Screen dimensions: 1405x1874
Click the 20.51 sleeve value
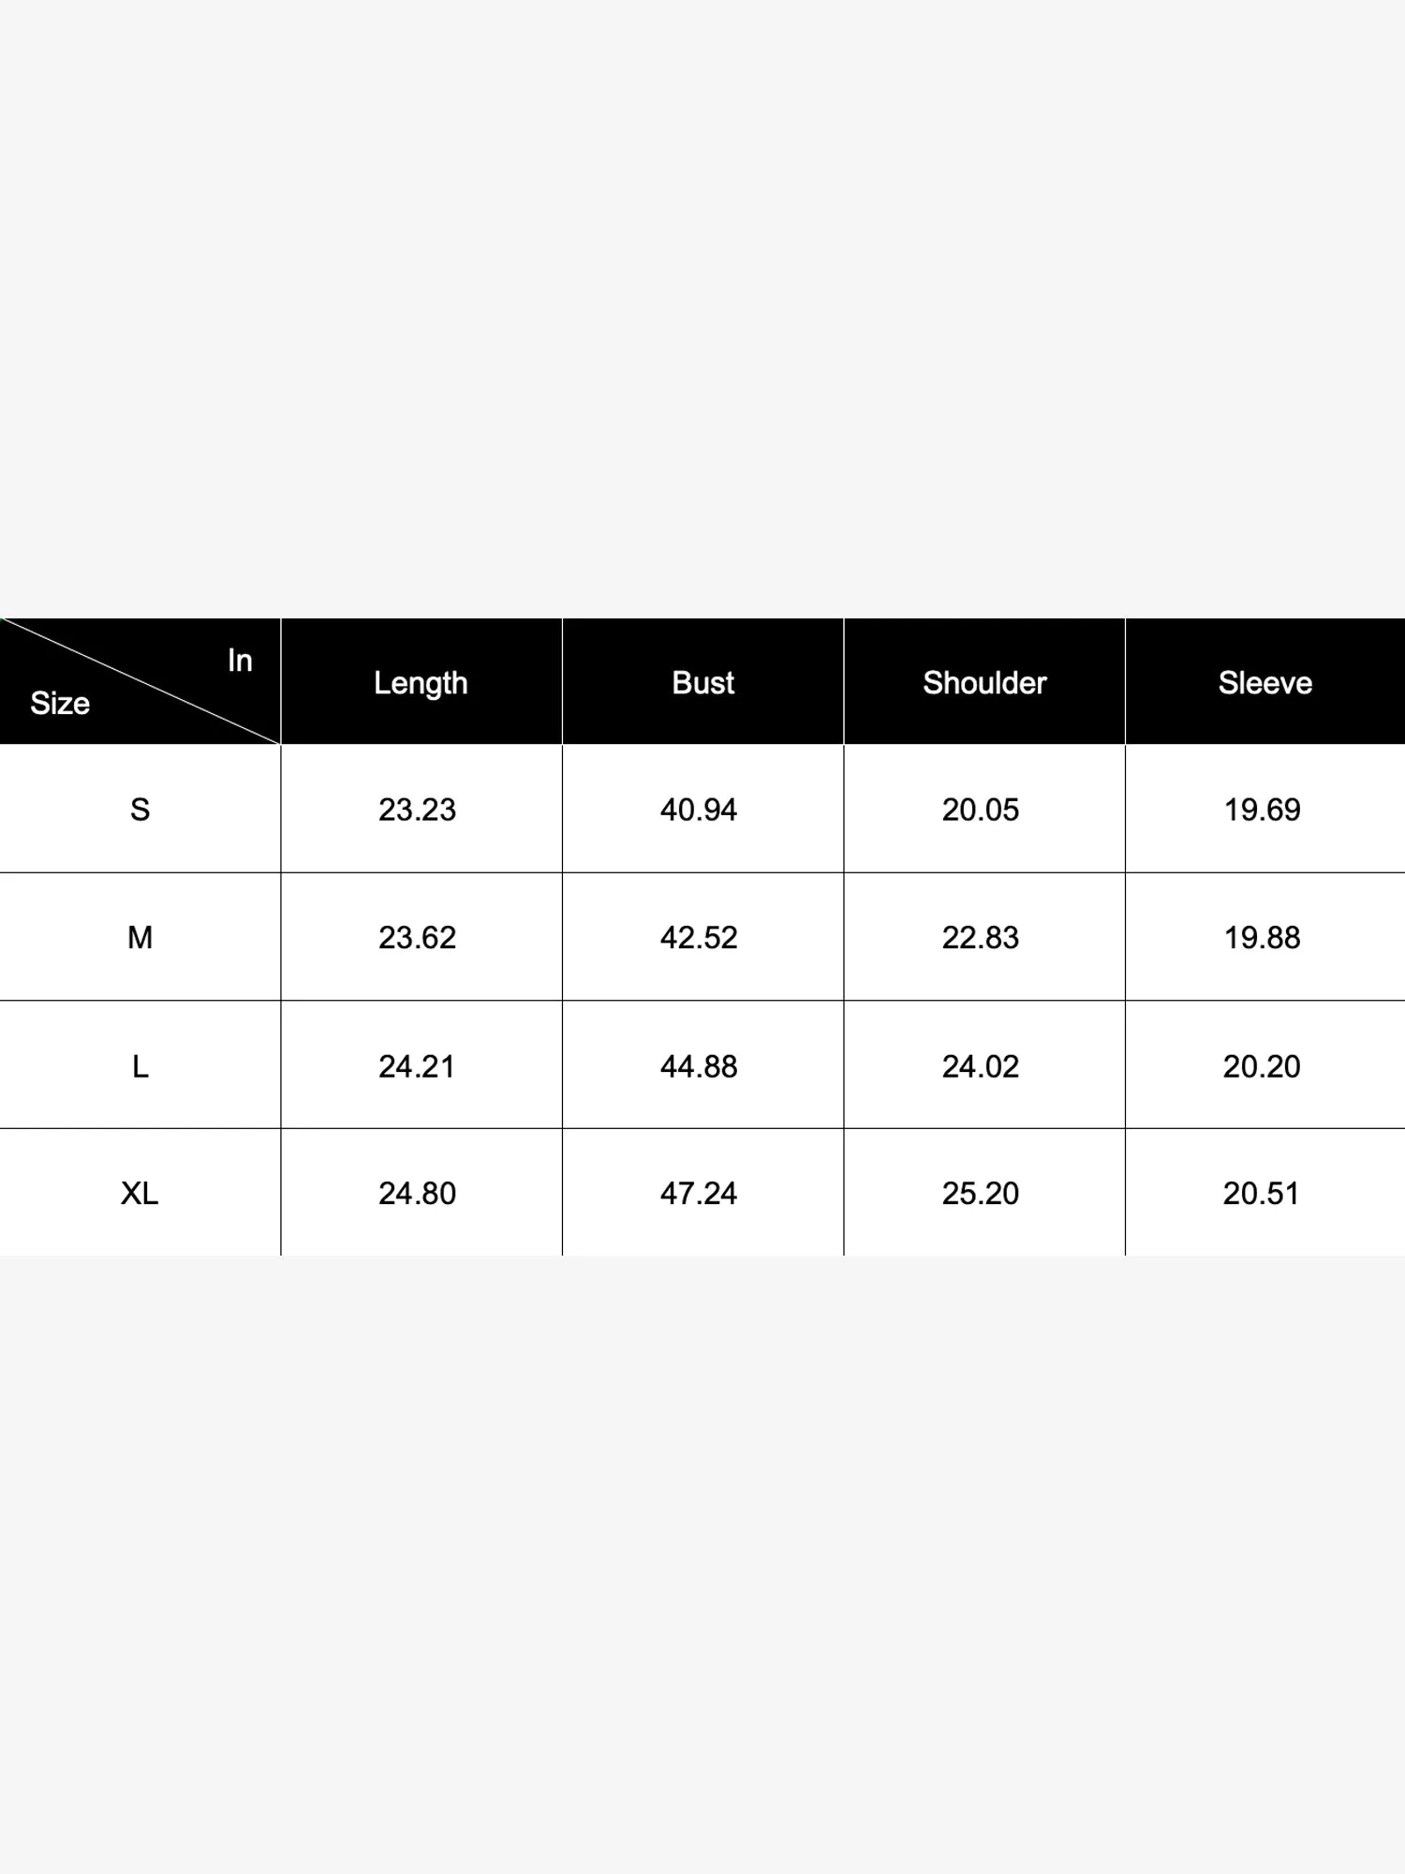click(x=1262, y=1194)
